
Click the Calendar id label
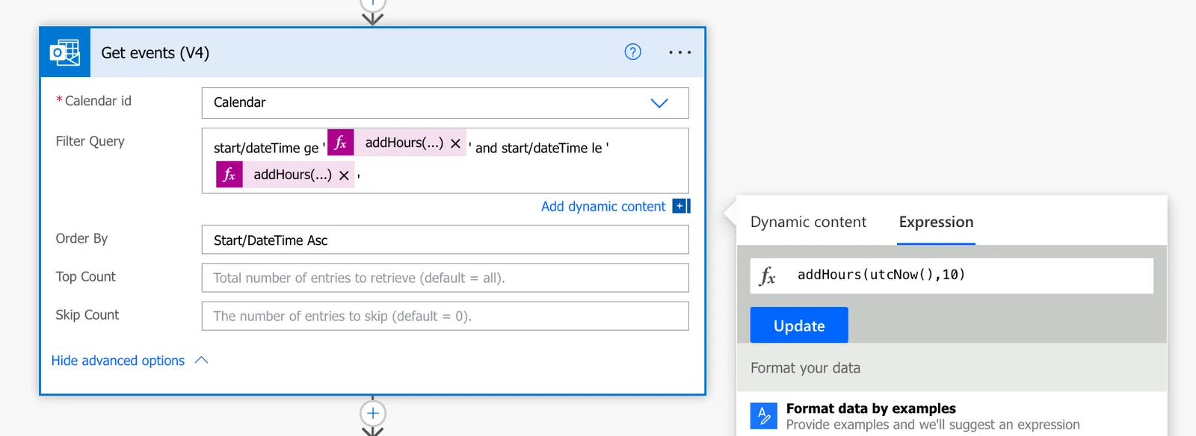(98, 101)
